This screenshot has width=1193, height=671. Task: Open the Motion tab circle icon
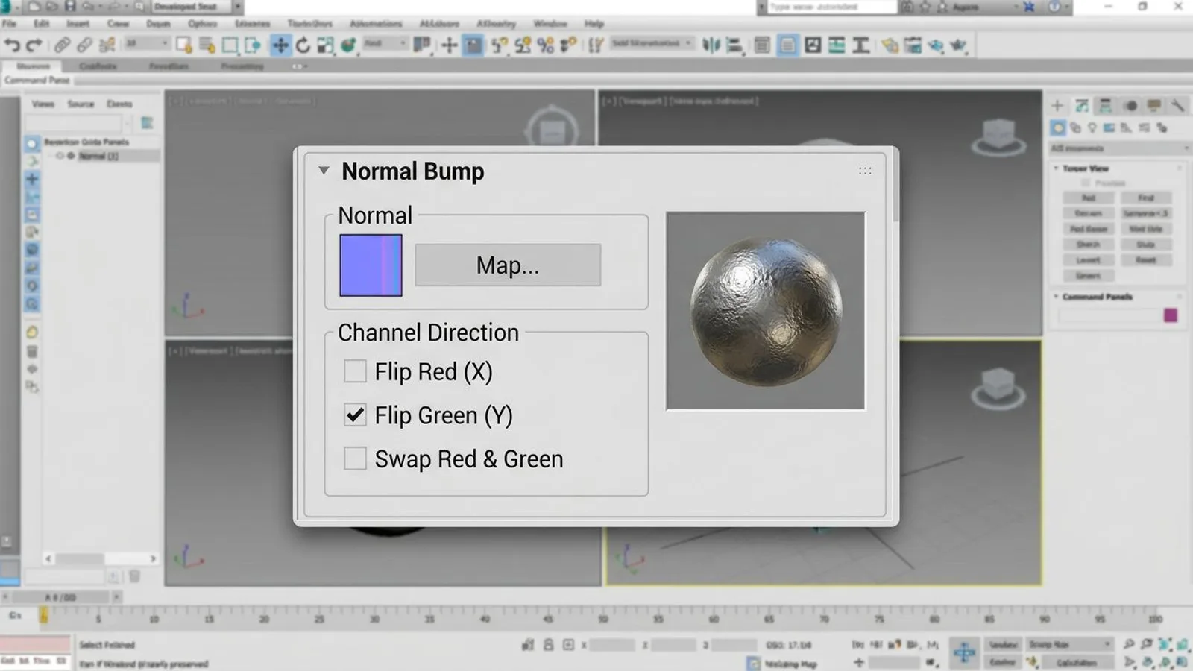click(x=1130, y=105)
